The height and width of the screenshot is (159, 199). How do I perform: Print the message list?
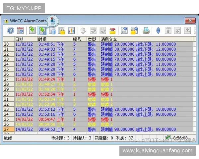[x=146, y=30]
